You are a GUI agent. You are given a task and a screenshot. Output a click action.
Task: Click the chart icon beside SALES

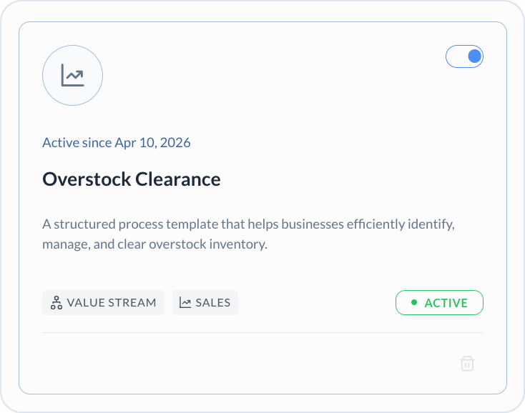pos(185,303)
